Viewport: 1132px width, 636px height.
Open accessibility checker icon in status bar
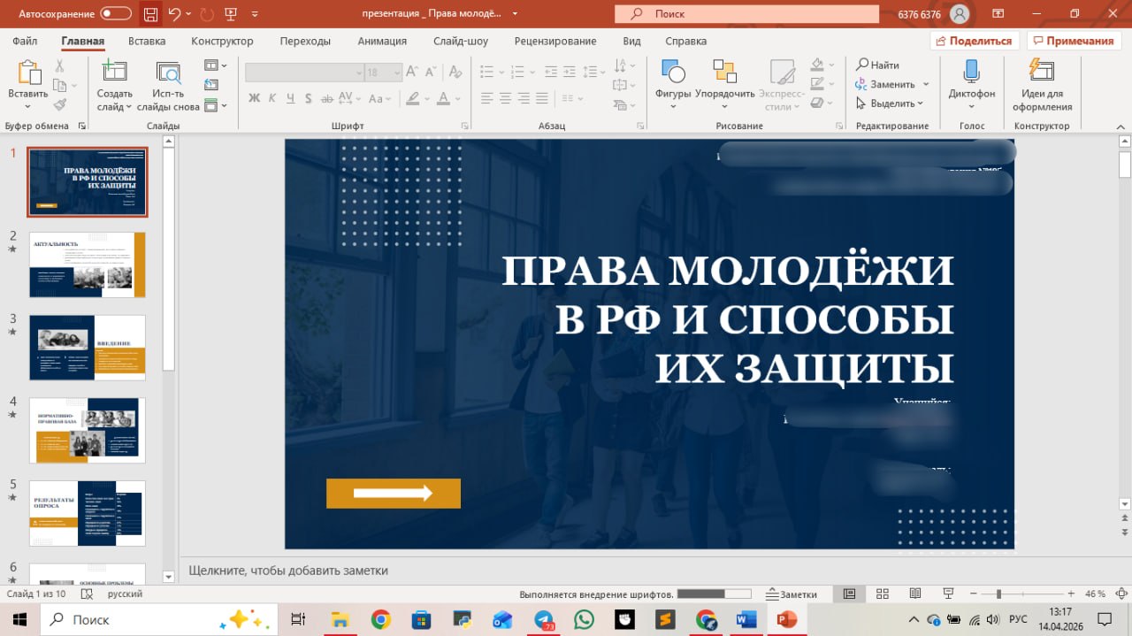click(x=87, y=594)
